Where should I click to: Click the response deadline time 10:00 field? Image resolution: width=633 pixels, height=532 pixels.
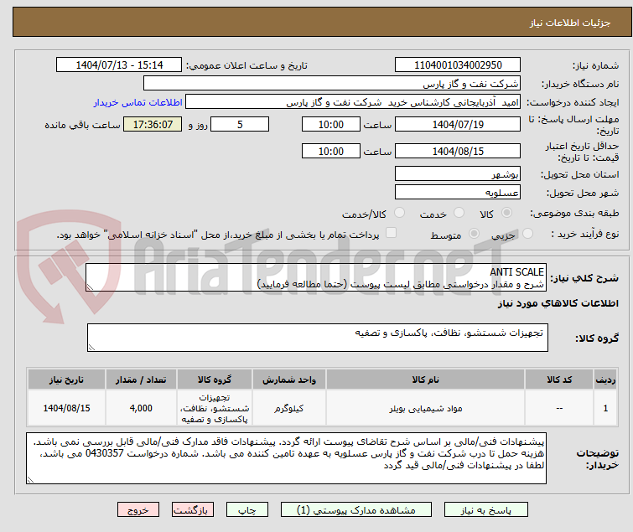[330, 124]
